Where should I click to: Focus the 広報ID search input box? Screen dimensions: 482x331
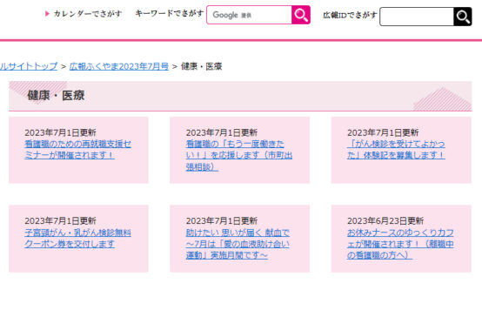coord(417,17)
